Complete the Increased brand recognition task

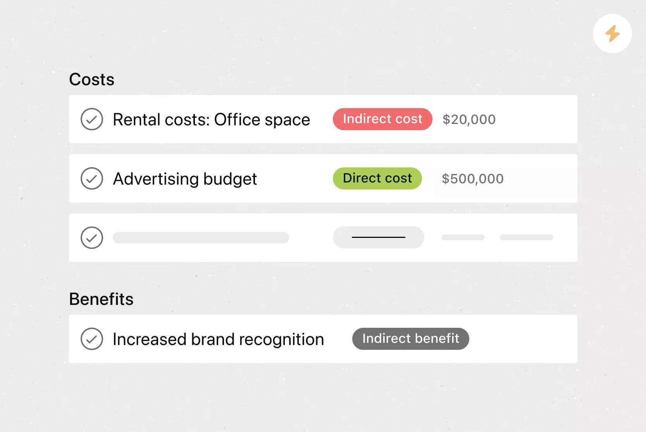pos(92,339)
